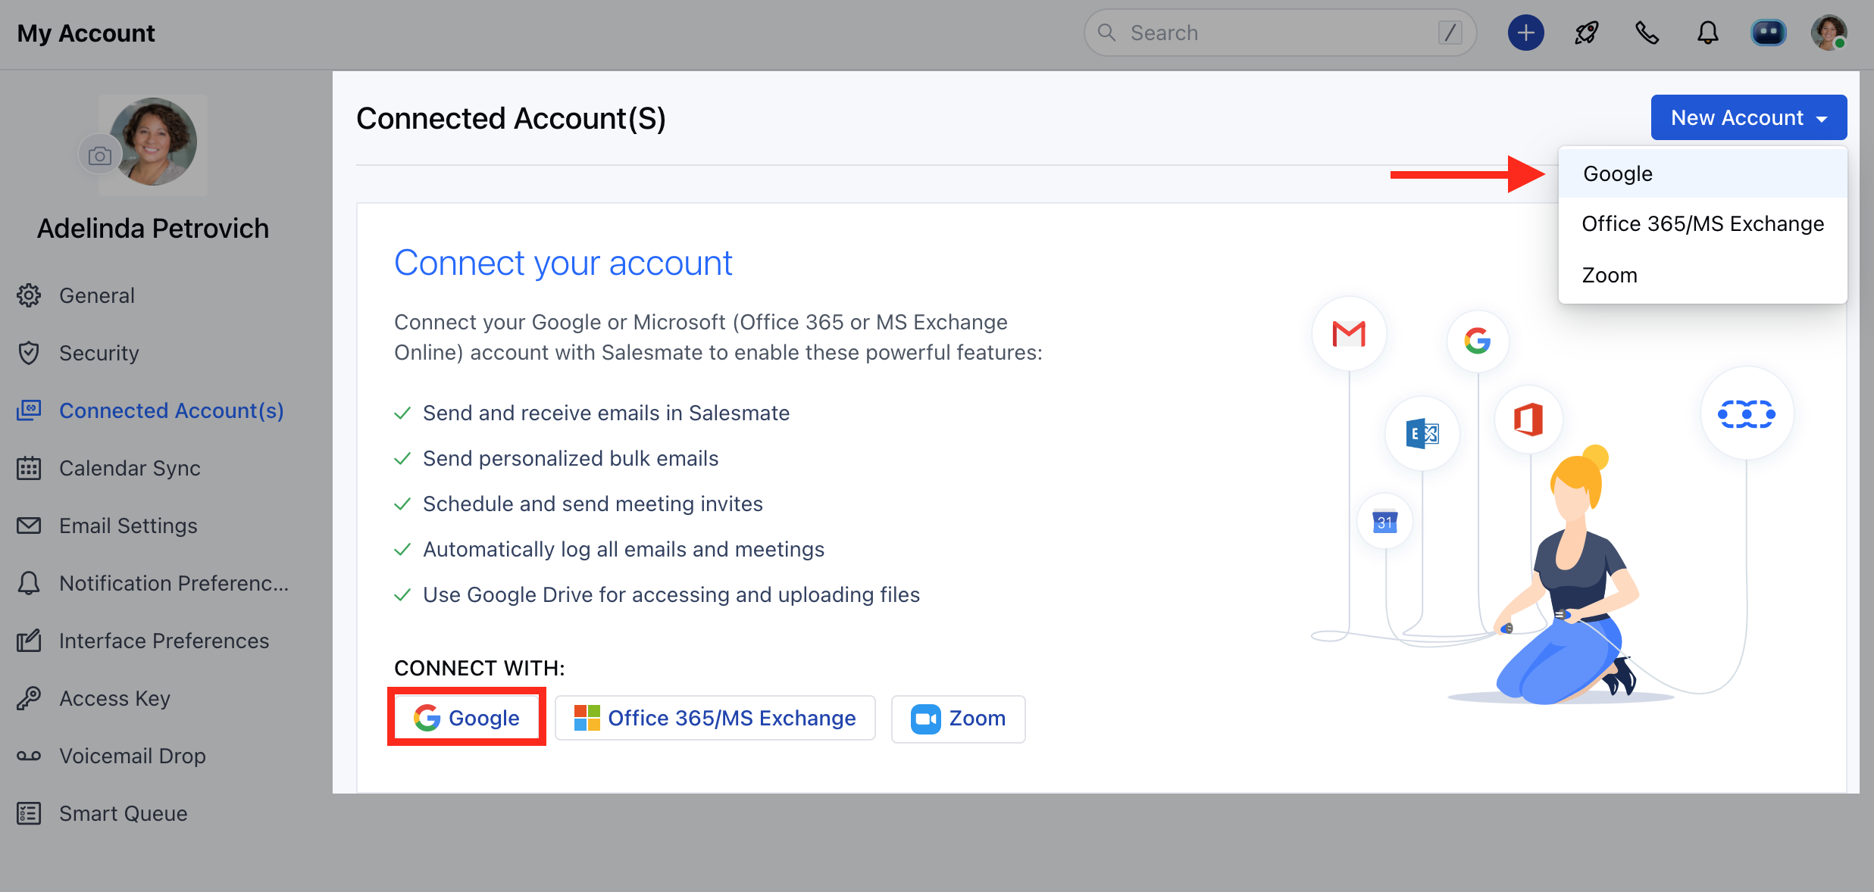Viewport: 1874px width, 892px height.
Task: Open Calendar Sync in sidebar
Action: (130, 468)
